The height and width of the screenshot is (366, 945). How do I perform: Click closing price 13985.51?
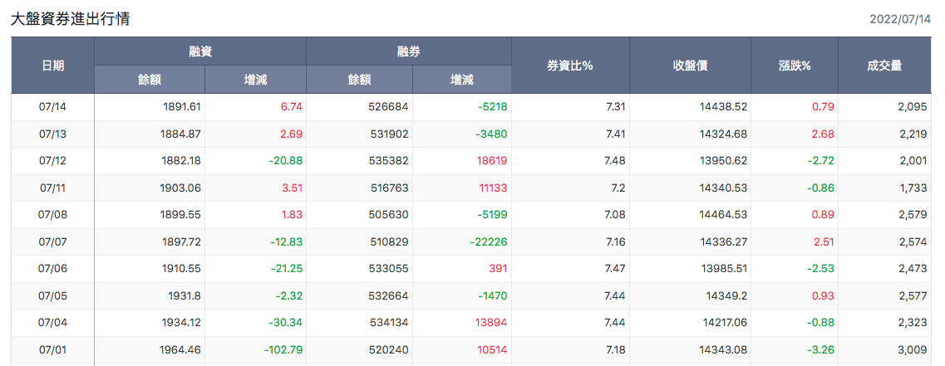coord(725,269)
